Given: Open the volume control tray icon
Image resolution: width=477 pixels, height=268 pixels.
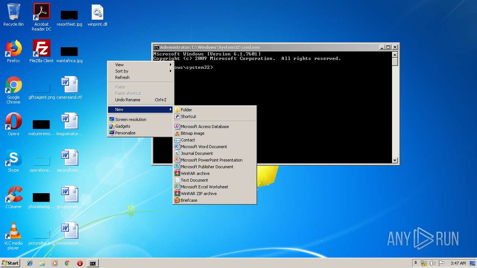Looking at the screenshot, I should tap(433, 263).
